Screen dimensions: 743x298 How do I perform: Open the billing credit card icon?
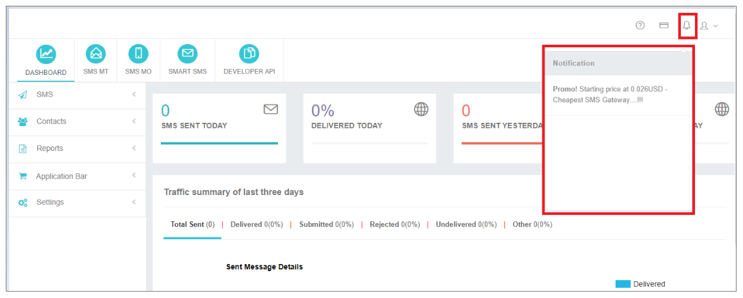pyautogui.click(x=664, y=26)
